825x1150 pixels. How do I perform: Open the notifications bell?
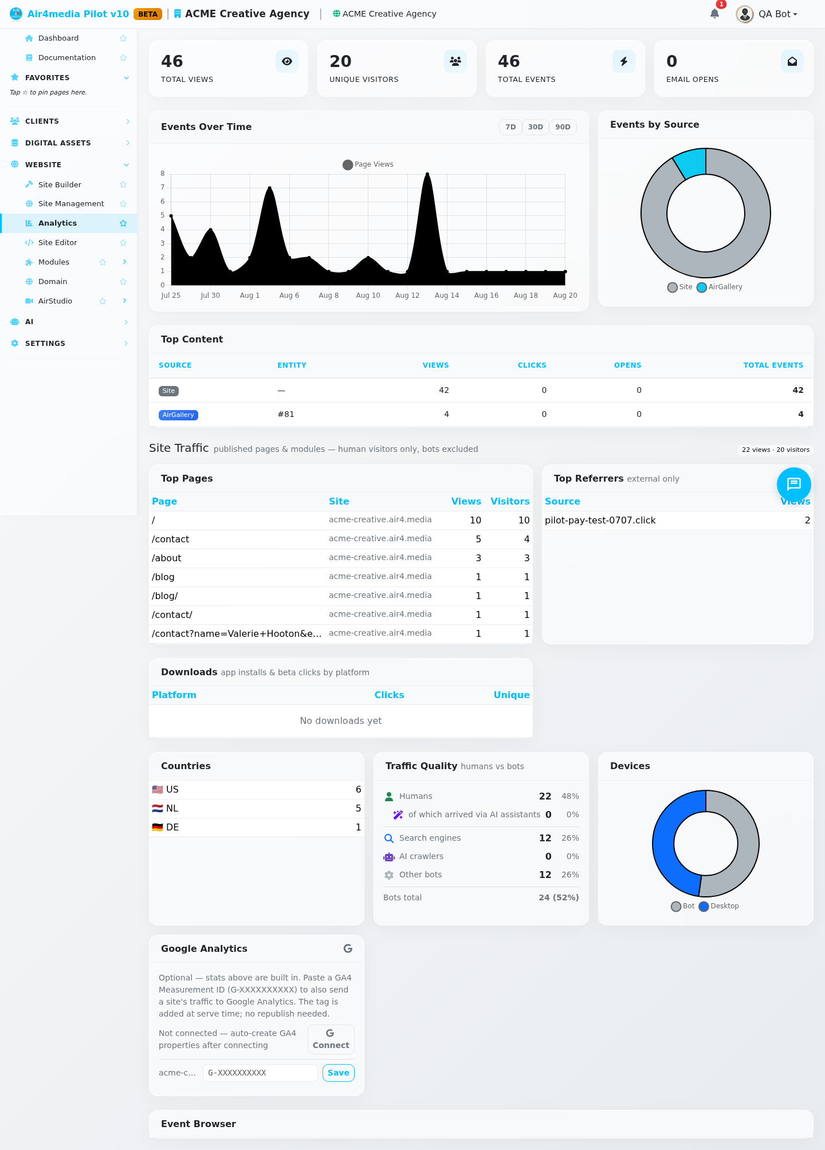[714, 14]
